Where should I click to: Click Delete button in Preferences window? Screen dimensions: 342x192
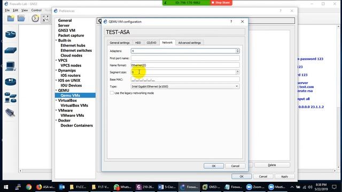tap(272, 165)
